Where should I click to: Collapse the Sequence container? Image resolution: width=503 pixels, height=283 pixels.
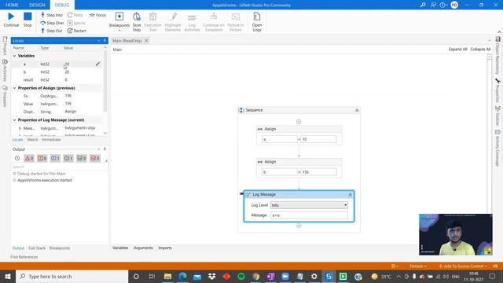[357, 110]
